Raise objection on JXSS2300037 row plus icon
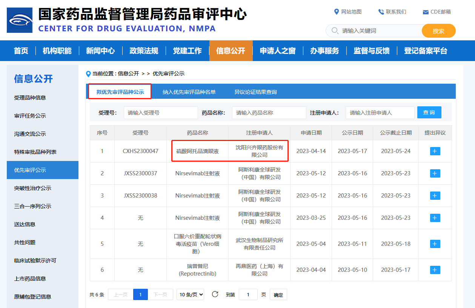 435,173
